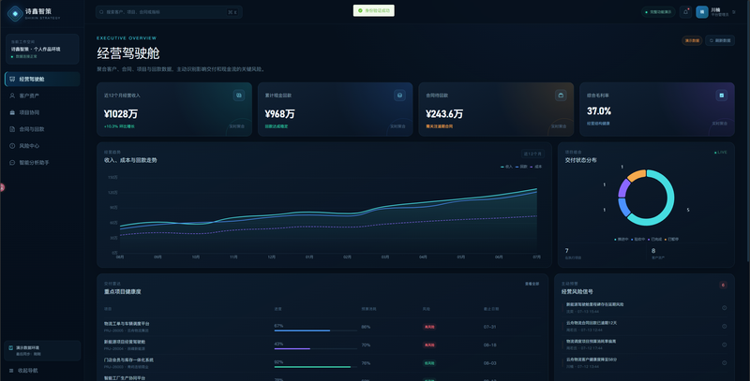Click 查看全部 in the 重点项目健康度 panel
Viewport: 750px width, 381px height.
[x=532, y=284]
